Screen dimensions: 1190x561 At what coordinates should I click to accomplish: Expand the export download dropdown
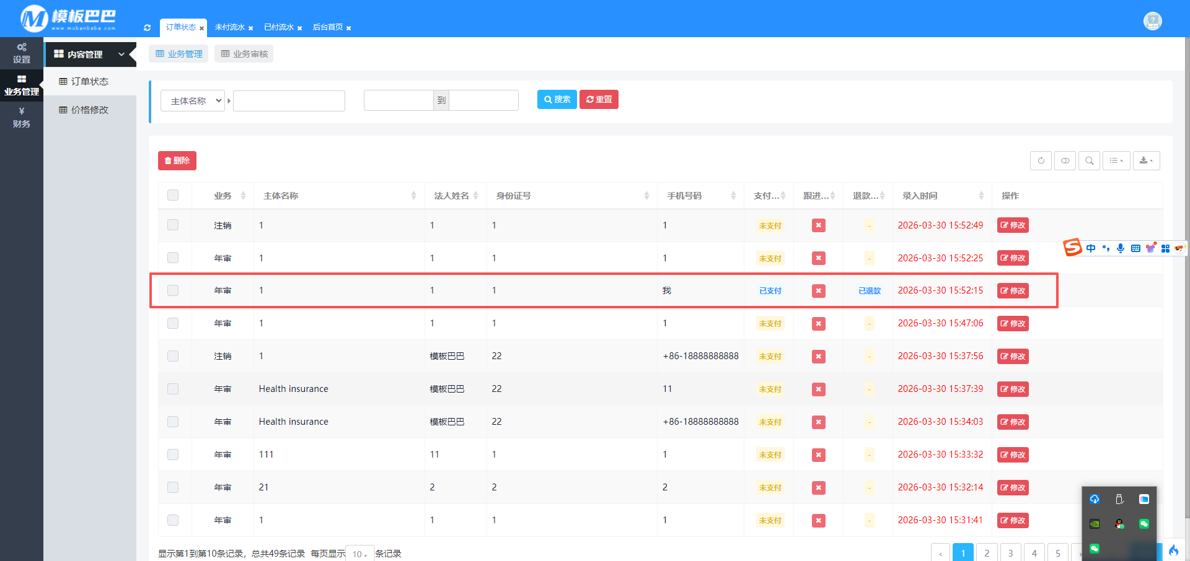point(1146,161)
